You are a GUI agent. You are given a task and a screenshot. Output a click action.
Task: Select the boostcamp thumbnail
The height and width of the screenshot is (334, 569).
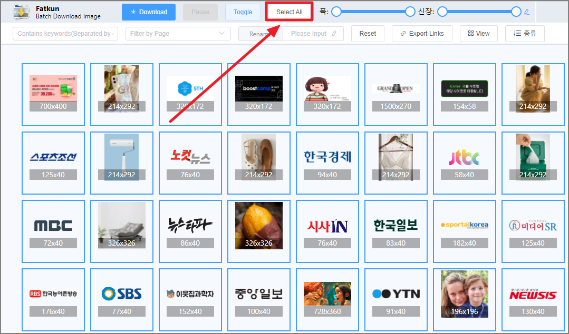coord(259,95)
